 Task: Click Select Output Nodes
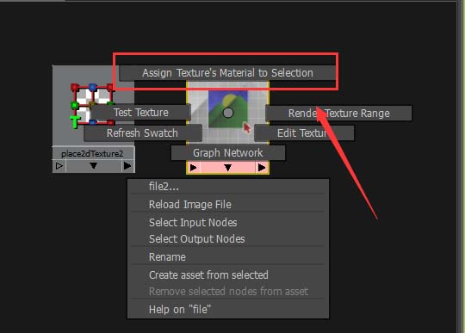tap(228, 239)
